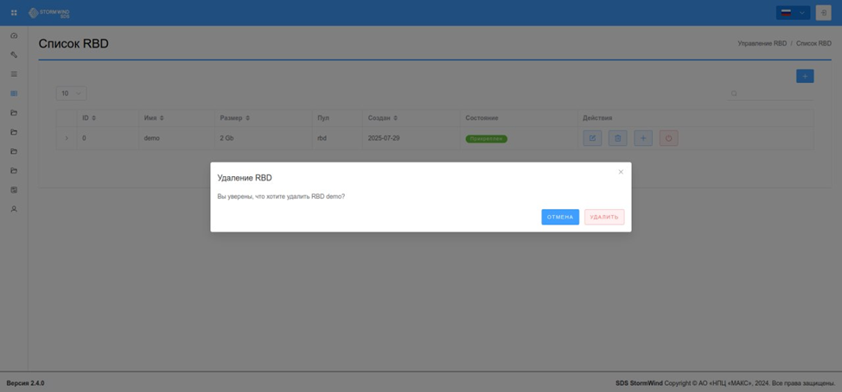The image size is (842, 392).
Task: Open the language flag dropdown
Action: [x=793, y=13]
